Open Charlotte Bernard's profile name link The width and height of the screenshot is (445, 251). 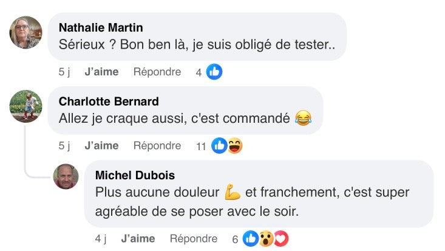(x=109, y=101)
